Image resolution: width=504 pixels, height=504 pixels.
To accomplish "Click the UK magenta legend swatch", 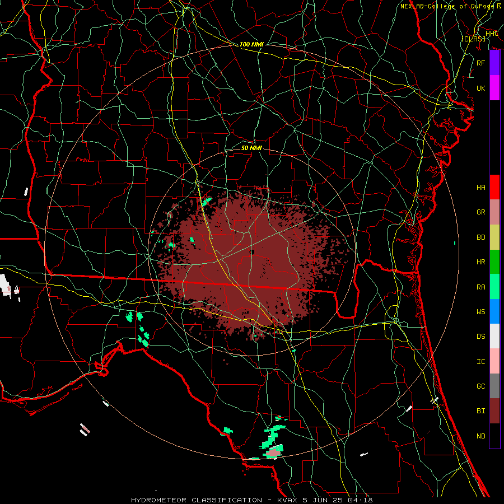I will tap(494, 88).
